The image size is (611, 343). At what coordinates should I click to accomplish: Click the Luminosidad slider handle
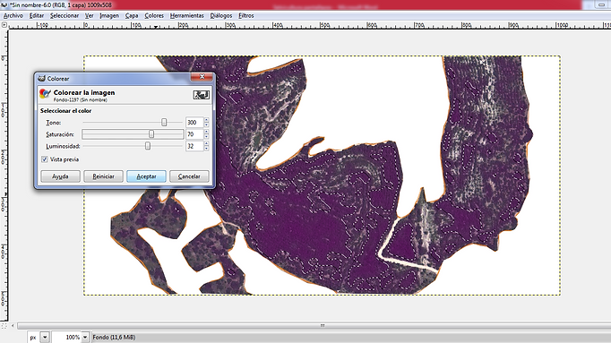click(x=148, y=146)
